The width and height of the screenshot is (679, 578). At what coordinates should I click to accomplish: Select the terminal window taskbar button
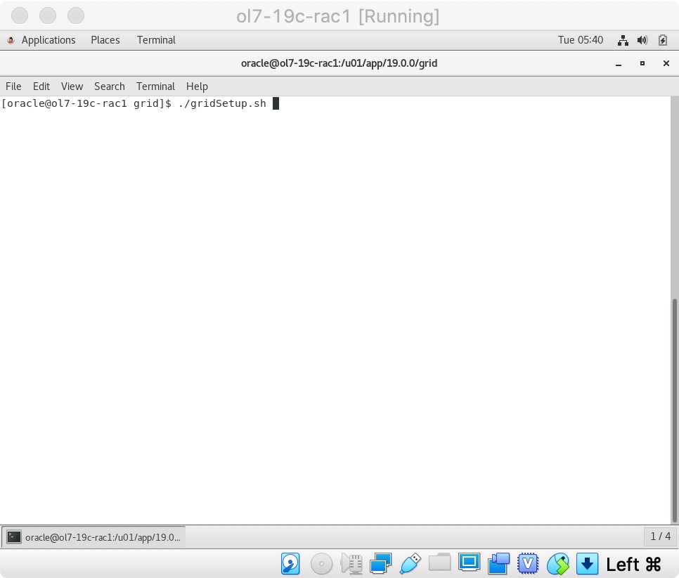pos(93,537)
